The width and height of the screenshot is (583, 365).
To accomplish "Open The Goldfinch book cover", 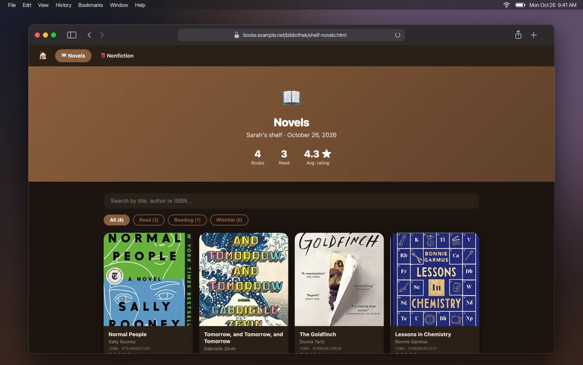I will 339,279.
